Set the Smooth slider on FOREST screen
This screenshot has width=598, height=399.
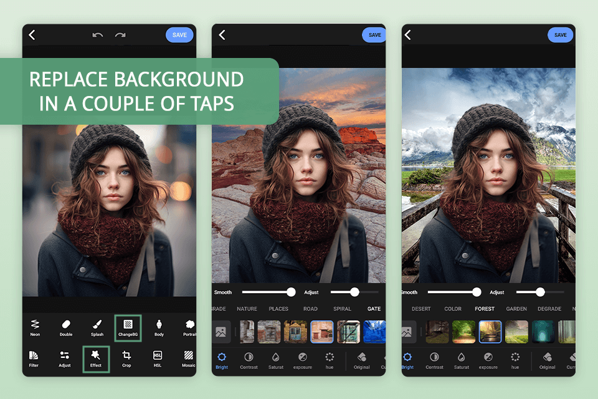pos(454,292)
